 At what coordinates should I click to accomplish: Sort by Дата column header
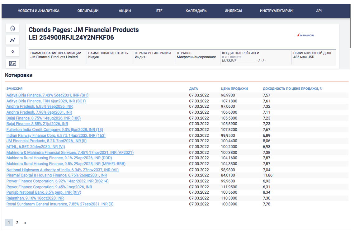(193, 89)
